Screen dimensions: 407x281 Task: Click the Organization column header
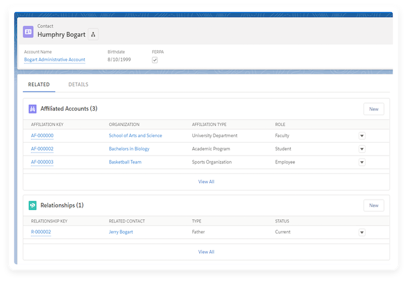click(x=124, y=125)
